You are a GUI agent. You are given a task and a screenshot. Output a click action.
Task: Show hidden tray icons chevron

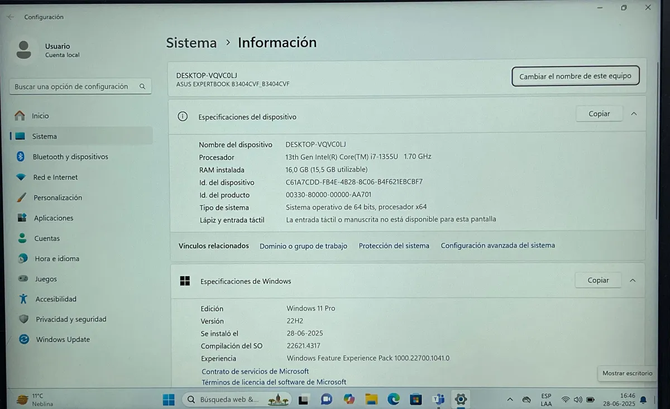[510, 400]
